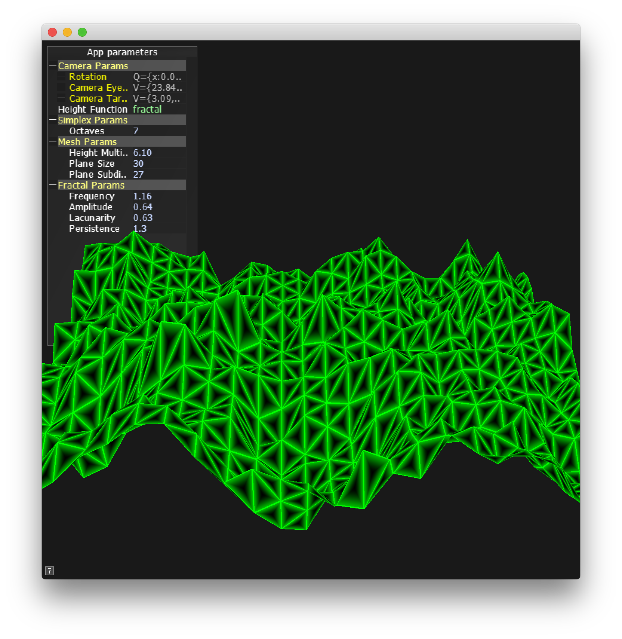Select the Camera Eye value V={23.84..
The image size is (622, 639).
click(x=157, y=88)
